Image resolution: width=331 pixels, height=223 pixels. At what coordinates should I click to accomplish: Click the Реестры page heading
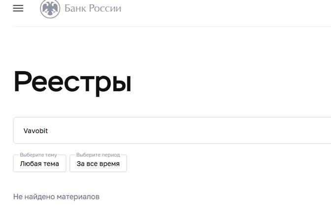pyautogui.click(x=72, y=83)
